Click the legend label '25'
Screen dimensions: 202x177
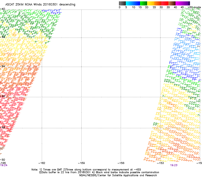click(154, 7)
